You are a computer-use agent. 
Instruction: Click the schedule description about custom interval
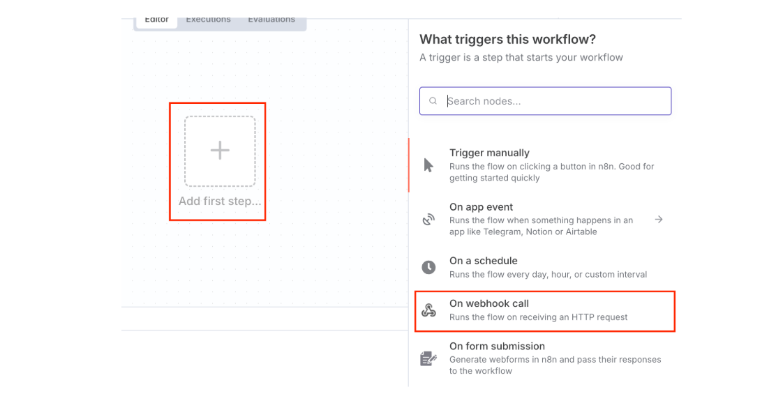548,274
